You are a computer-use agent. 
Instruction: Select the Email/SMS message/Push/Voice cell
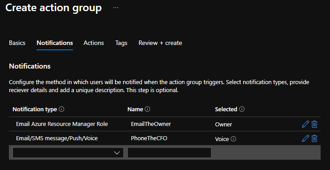pyautogui.click(x=57, y=138)
